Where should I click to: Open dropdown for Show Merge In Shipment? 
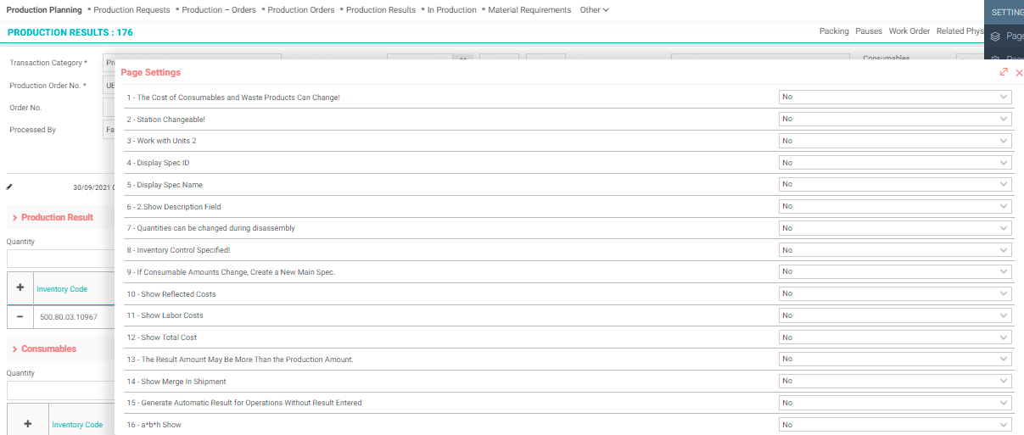(x=895, y=381)
